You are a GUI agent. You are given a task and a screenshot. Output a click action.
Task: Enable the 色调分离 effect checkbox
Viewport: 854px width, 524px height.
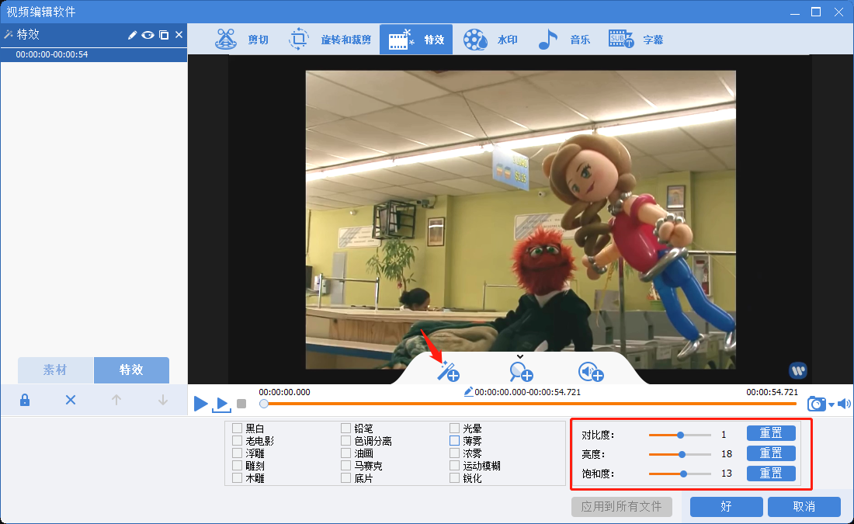coord(345,441)
